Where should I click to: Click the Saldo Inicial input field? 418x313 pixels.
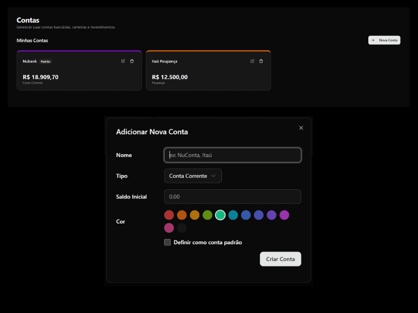233,197
